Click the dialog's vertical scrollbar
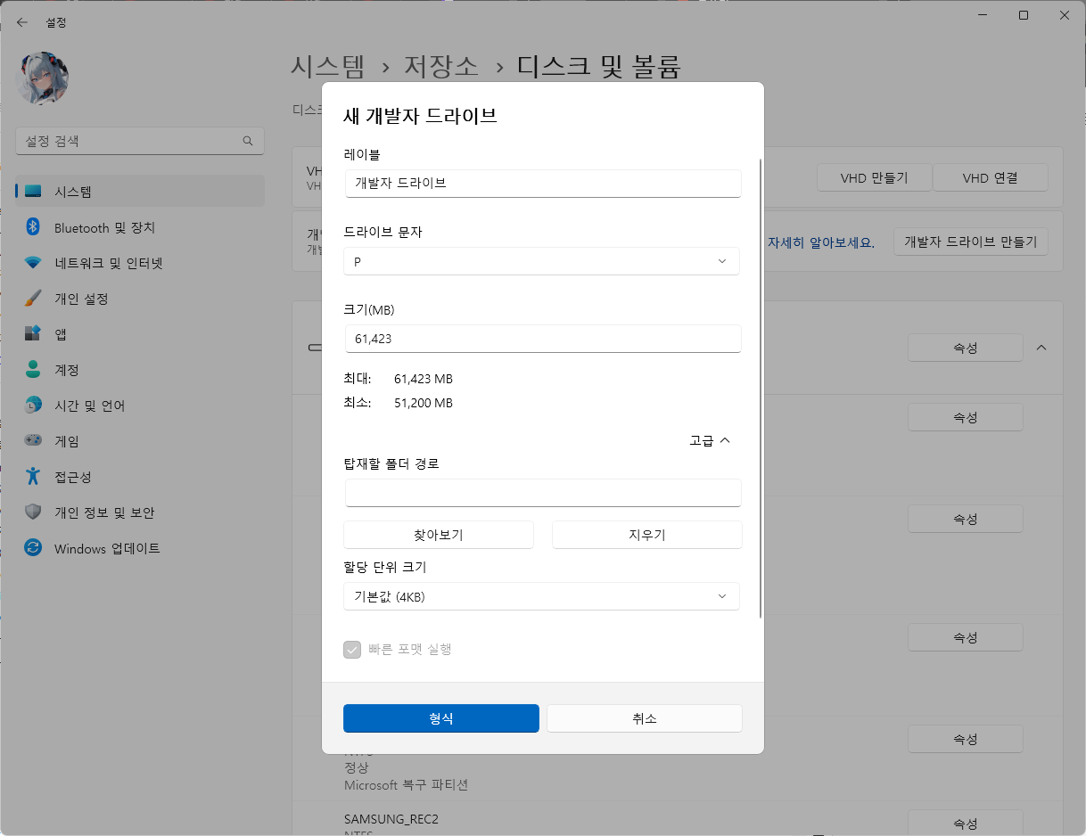Screen dimensions: 1086x836 point(761,389)
